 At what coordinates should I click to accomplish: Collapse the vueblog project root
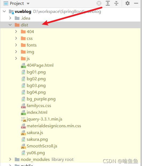[x=4, y=11]
